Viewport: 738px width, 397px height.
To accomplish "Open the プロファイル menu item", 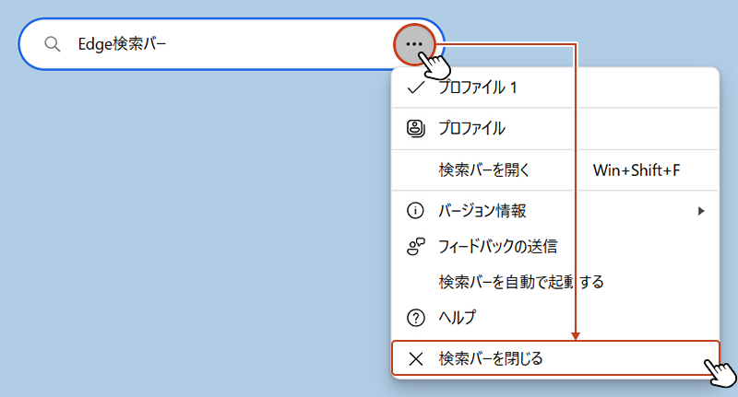I will (x=555, y=128).
